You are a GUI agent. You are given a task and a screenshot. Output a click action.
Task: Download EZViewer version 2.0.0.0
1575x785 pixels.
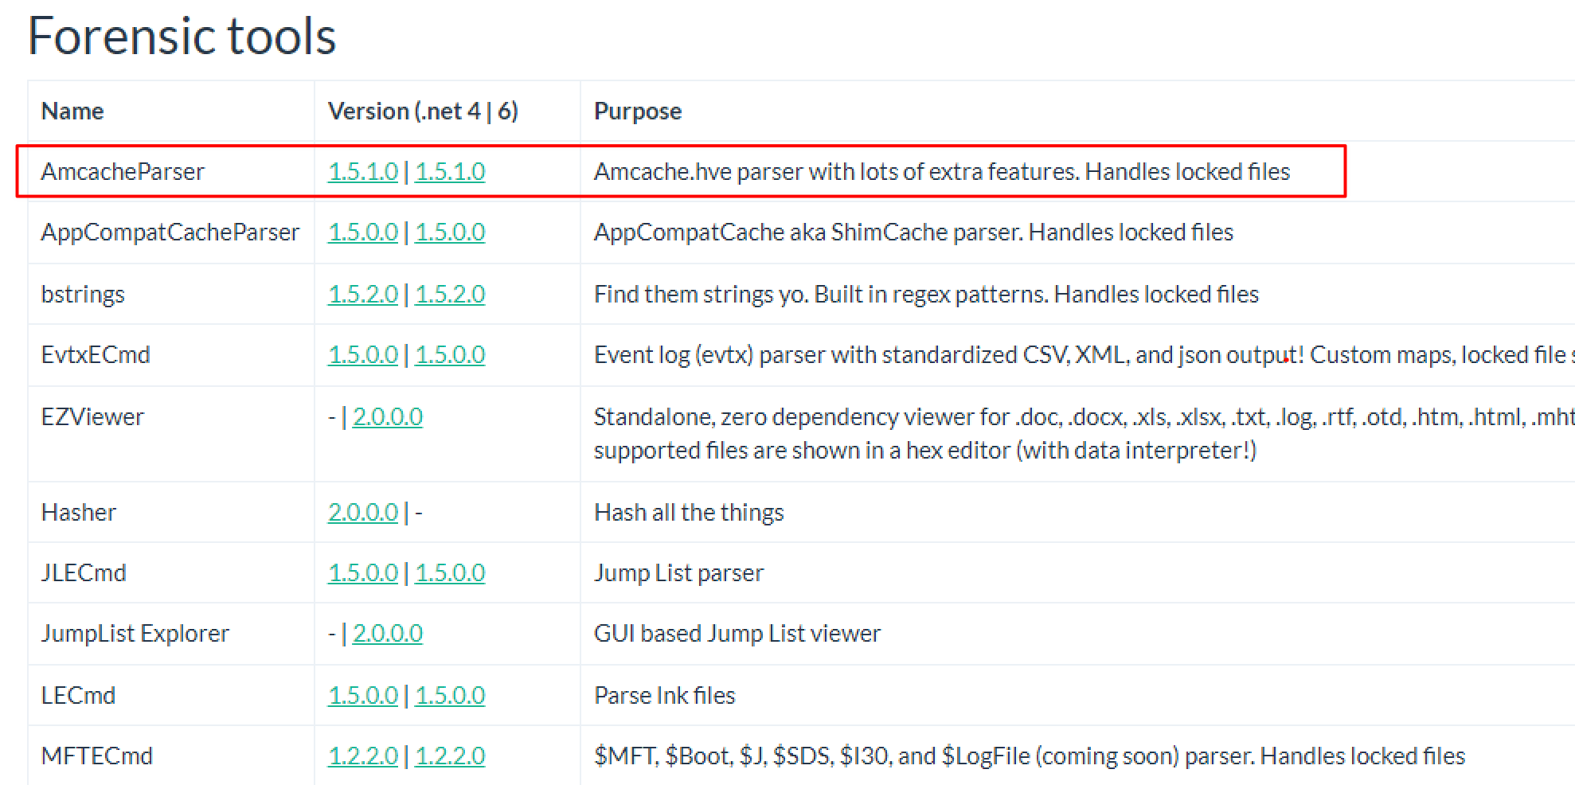pyautogui.click(x=387, y=416)
